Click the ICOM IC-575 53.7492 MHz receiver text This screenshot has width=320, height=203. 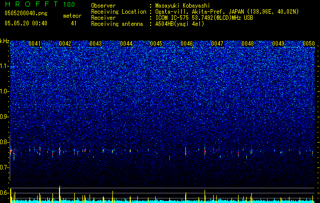[205, 18]
